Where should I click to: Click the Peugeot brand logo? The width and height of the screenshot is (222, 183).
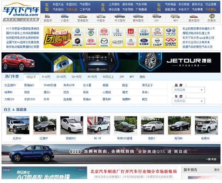(117, 32)
